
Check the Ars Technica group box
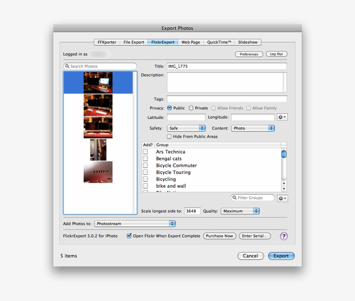click(145, 152)
